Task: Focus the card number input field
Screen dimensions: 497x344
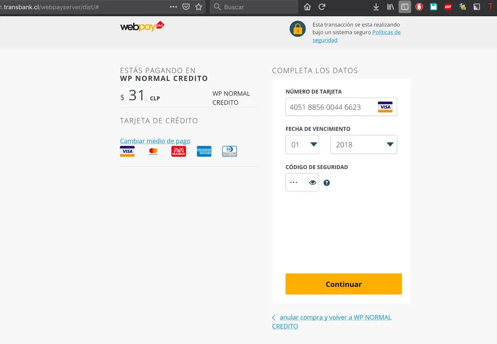Action: (x=341, y=107)
